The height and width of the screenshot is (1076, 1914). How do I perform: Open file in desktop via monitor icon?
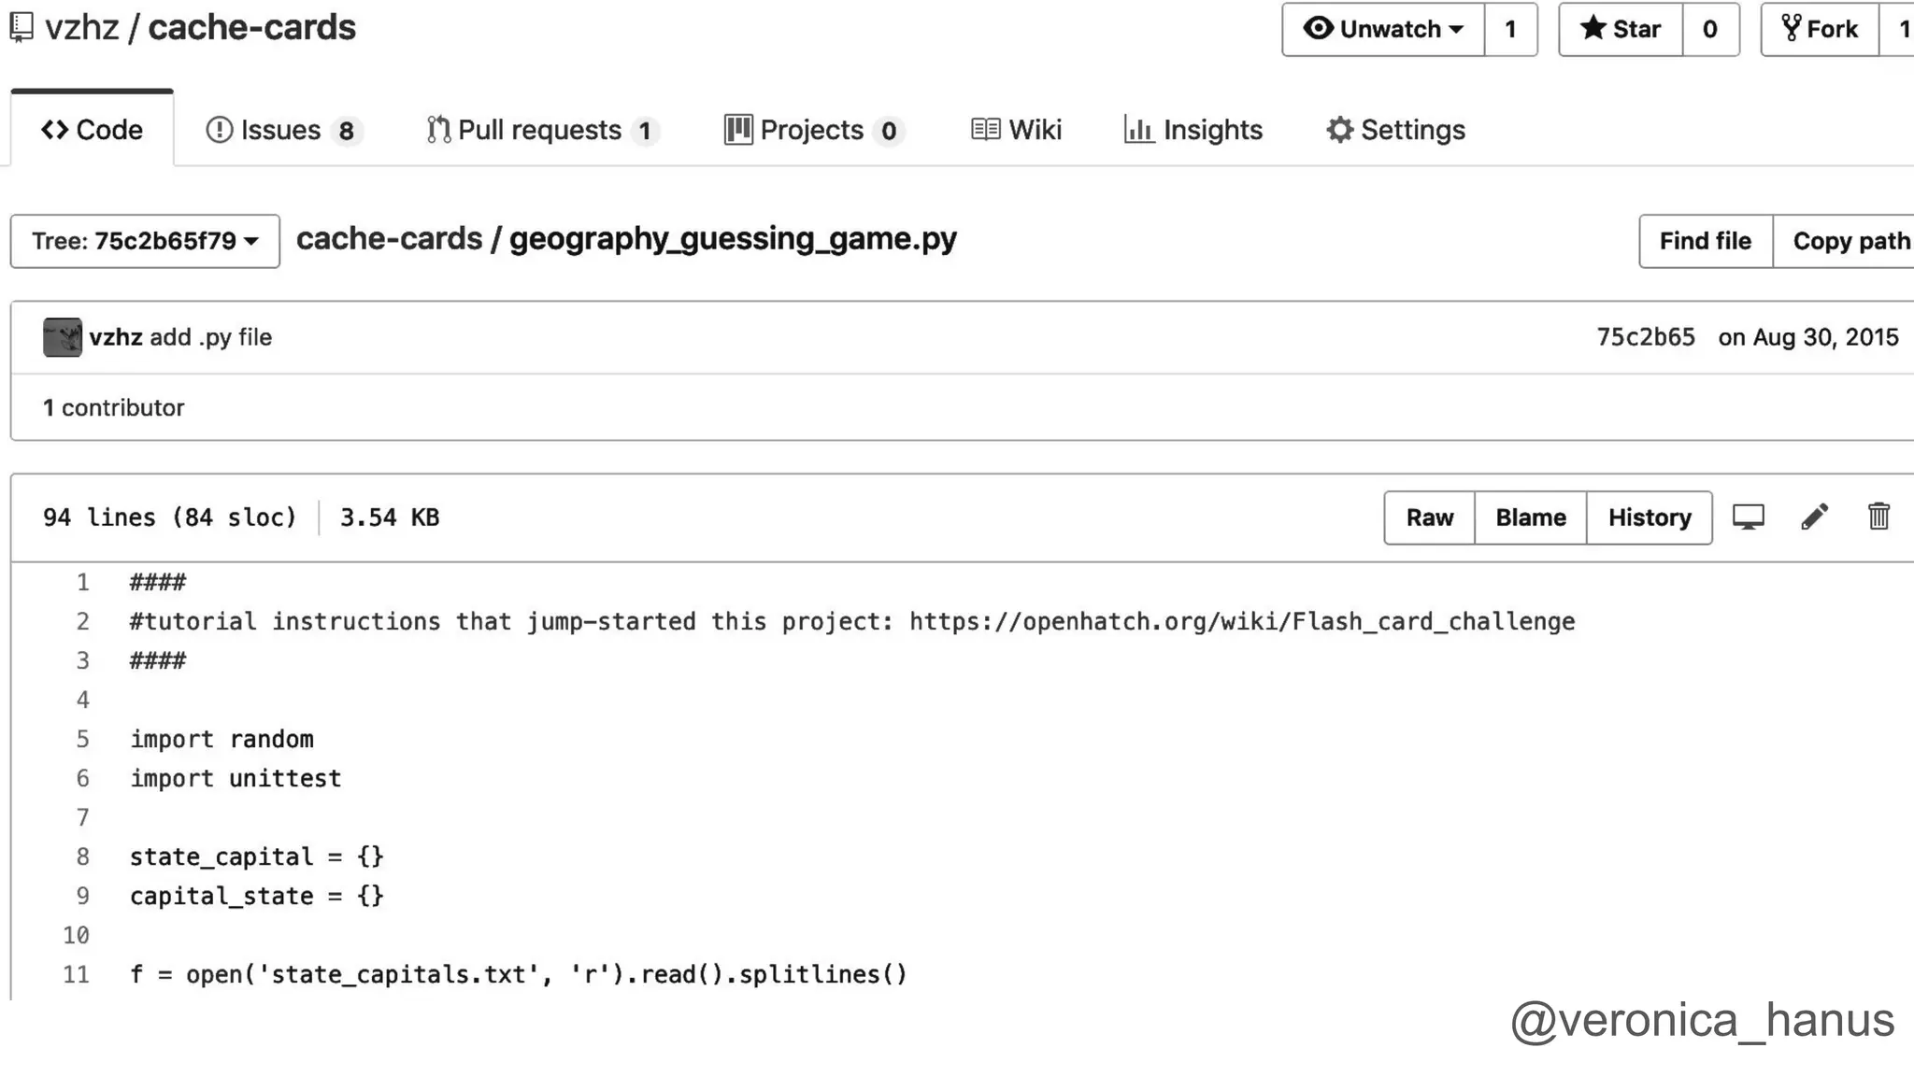pos(1748,517)
